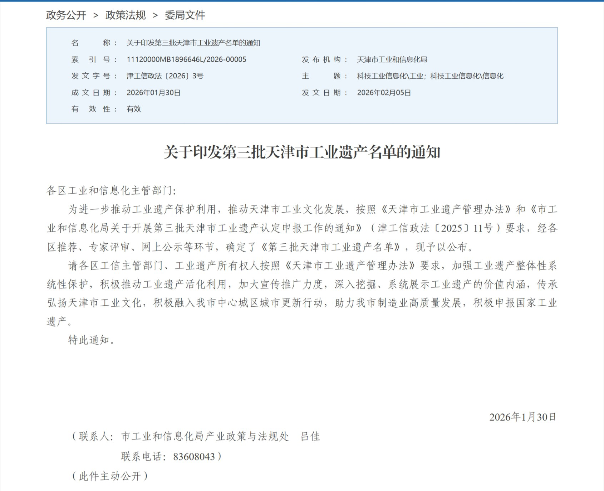The image size is (604, 491).
Task: Open the 政策法规 breadcrumb link
Action: [x=126, y=15]
